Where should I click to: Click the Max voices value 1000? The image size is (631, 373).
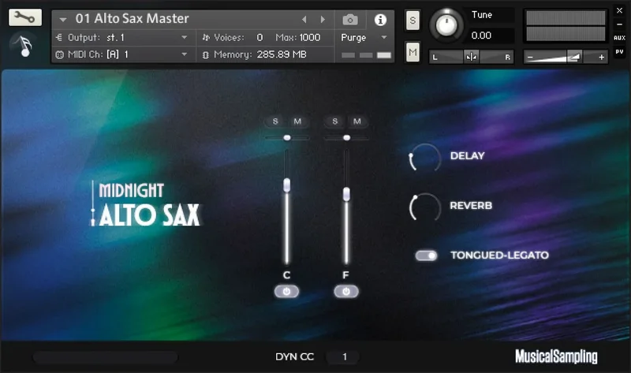coord(310,37)
